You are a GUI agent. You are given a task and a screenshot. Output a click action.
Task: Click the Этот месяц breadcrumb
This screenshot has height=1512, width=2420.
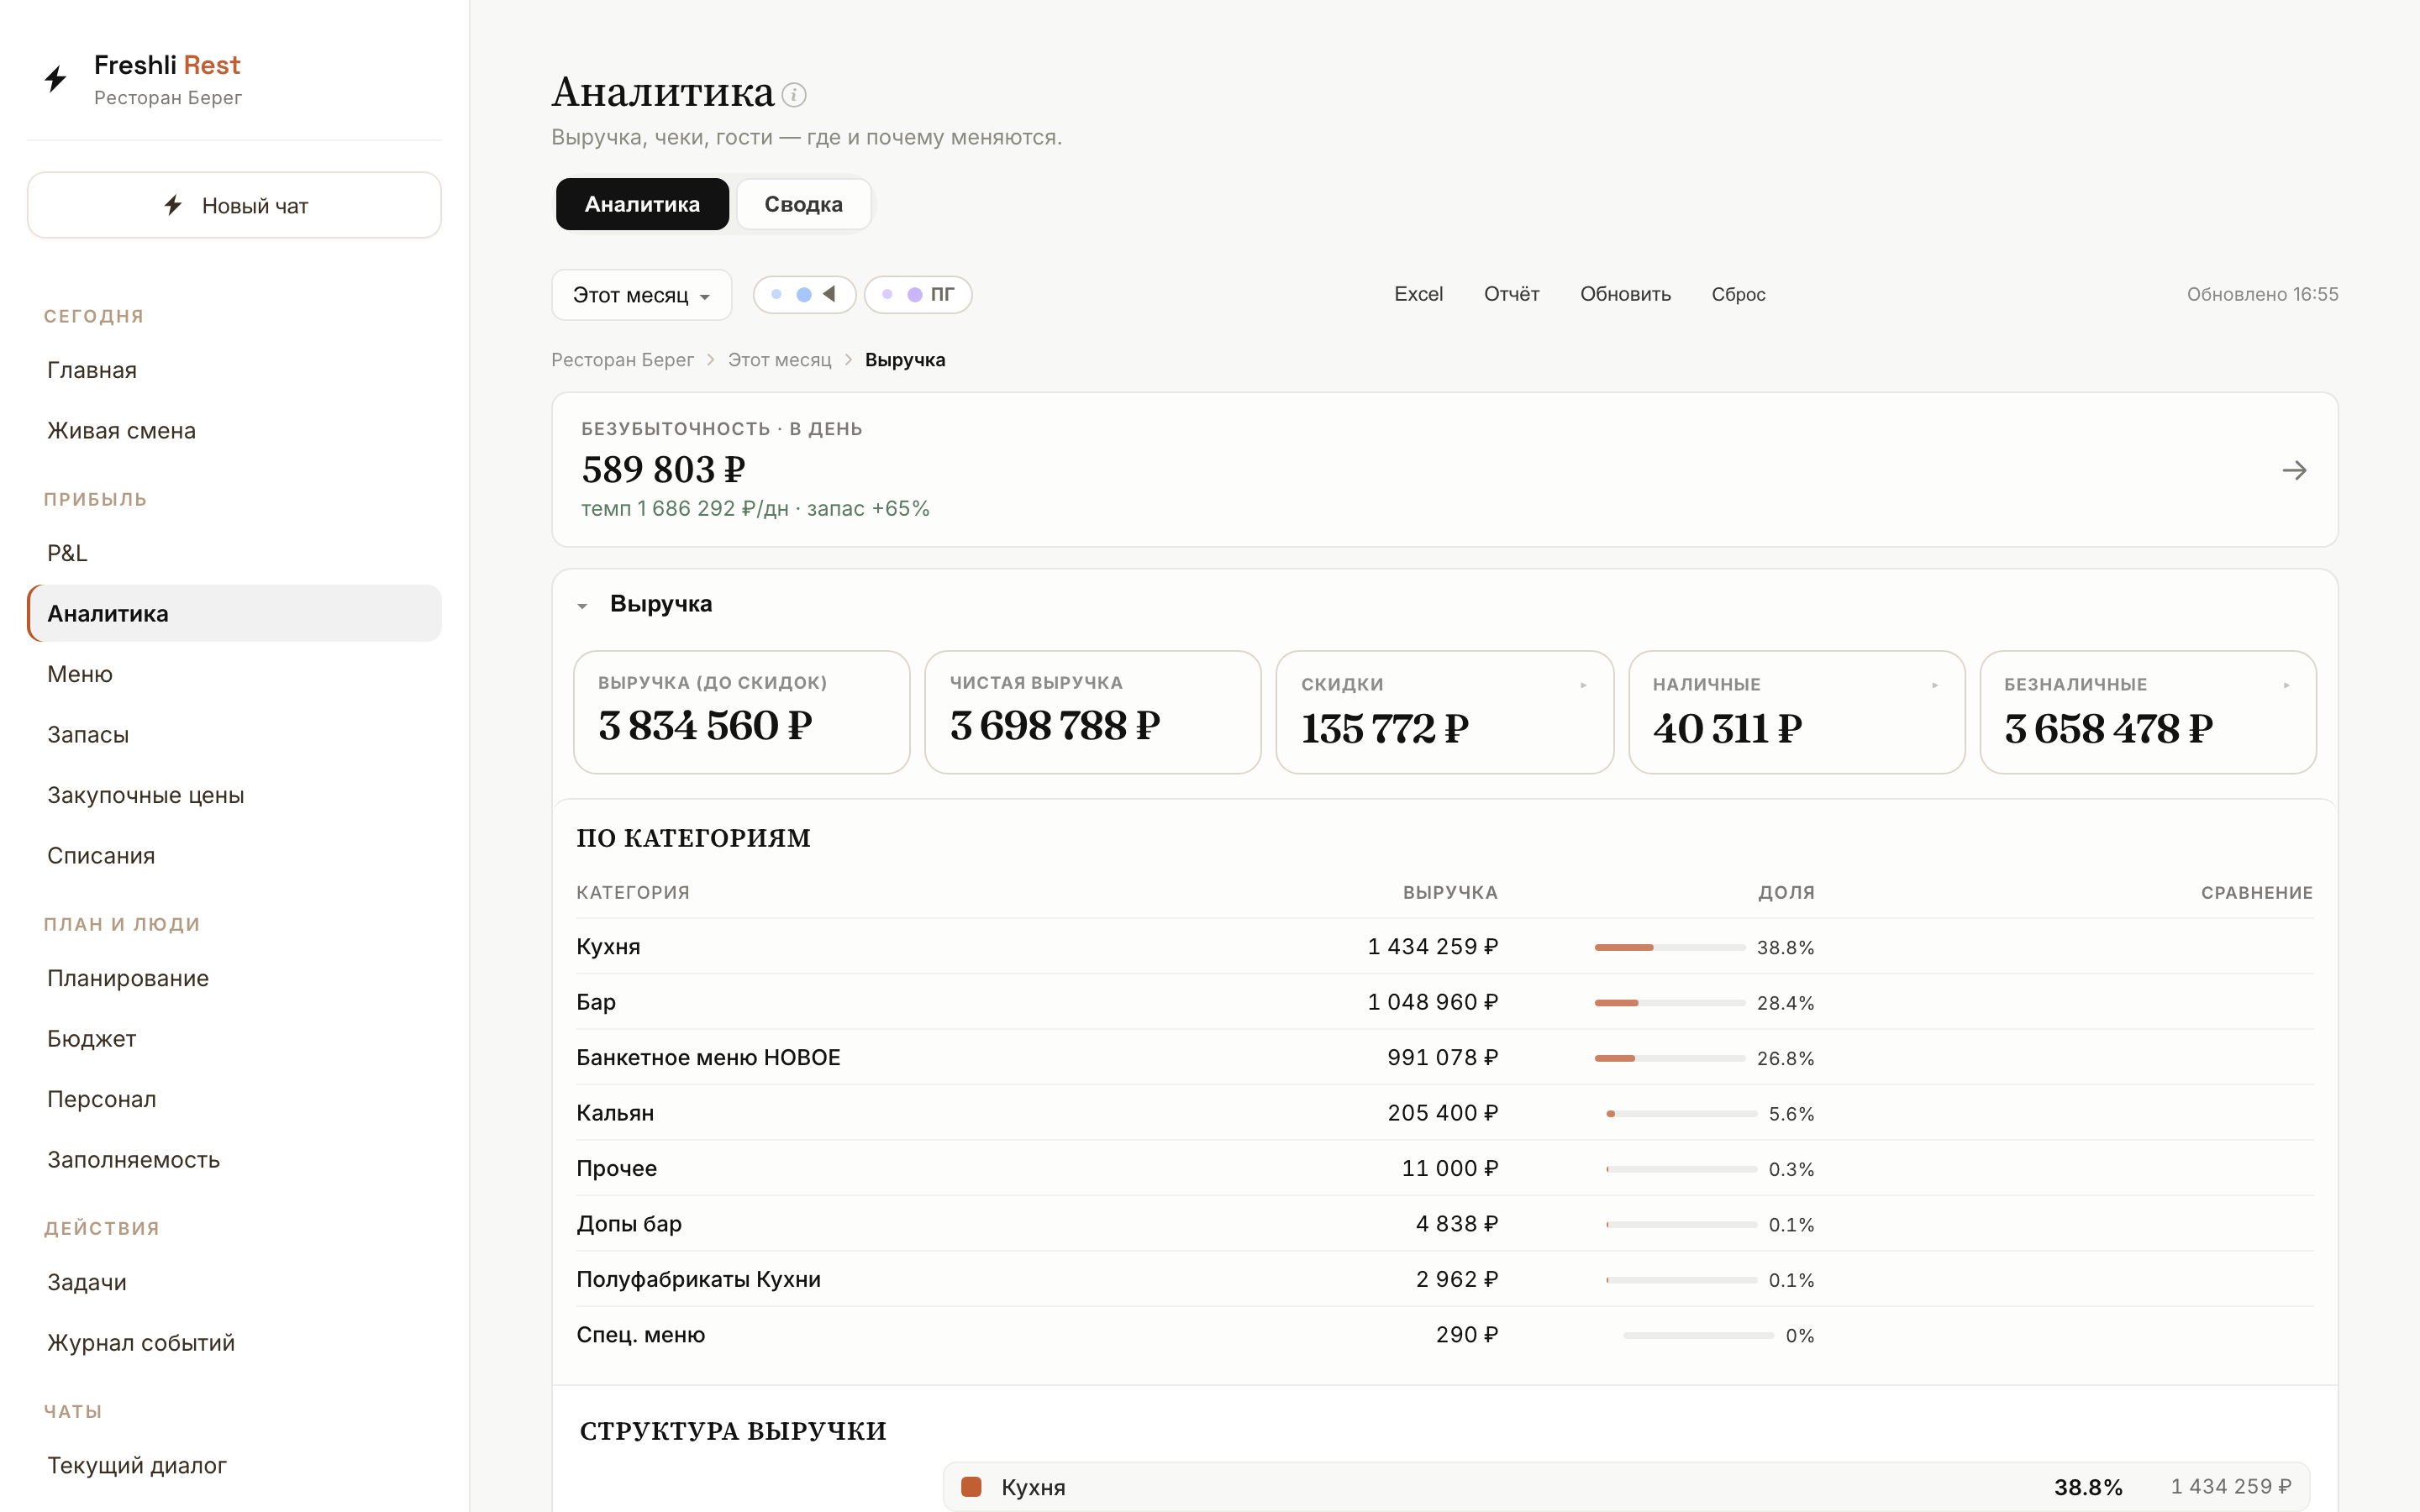pyautogui.click(x=779, y=360)
